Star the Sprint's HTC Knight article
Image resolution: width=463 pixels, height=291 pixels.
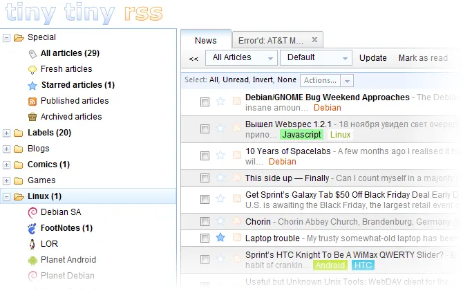click(x=220, y=259)
